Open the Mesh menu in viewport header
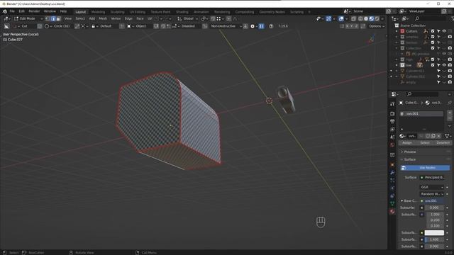Screen dimensions: 454x255 pos(103,18)
